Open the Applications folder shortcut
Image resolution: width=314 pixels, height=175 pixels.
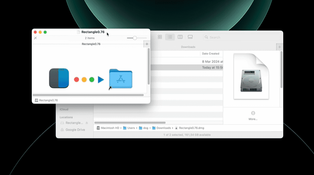click(120, 78)
